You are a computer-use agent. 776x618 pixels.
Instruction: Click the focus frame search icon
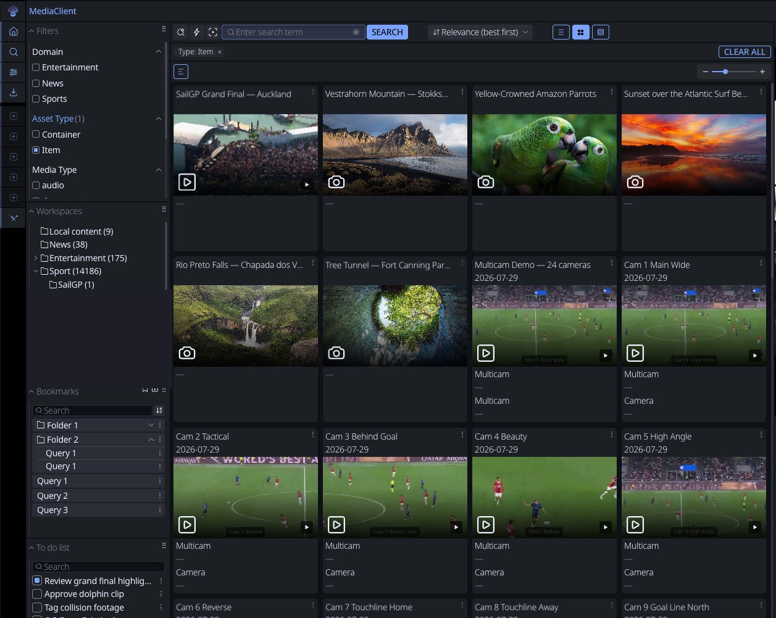tap(213, 32)
